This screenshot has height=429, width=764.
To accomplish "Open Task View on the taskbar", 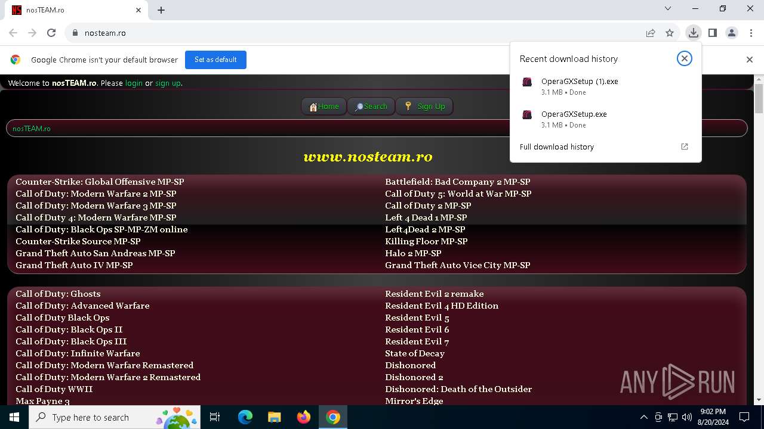I will [215, 417].
